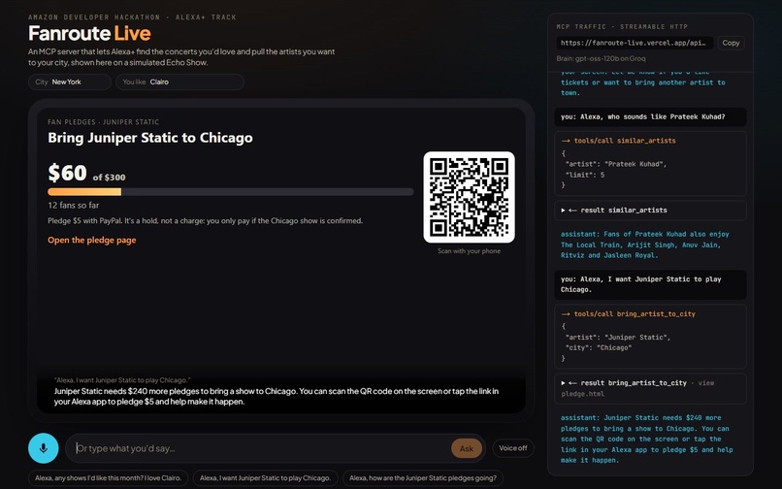Click assistant reply about $240 more pledges
Viewport: 782px width, 489px height.
(647, 439)
